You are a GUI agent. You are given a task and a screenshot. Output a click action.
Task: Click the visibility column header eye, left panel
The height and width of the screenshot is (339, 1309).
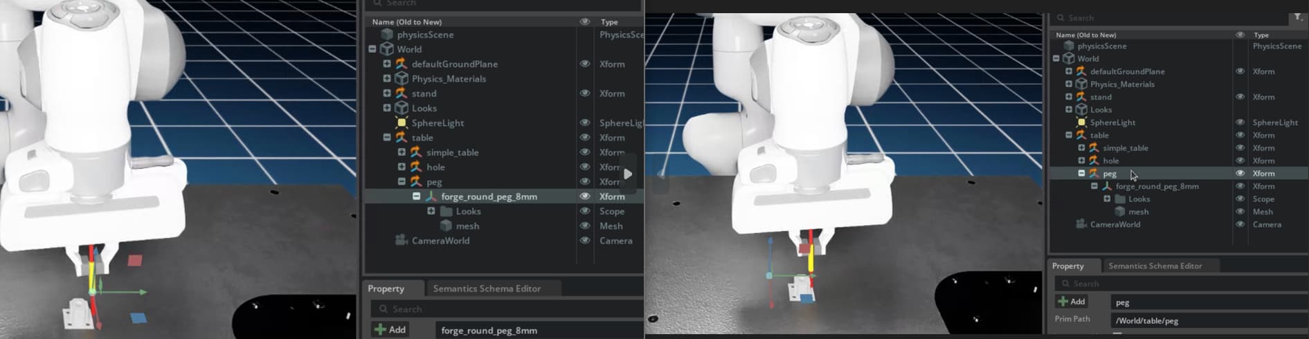(585, 21)
